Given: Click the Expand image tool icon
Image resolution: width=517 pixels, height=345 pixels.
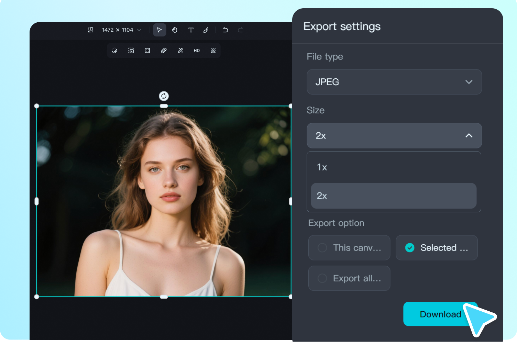Looking at the screenshot, I should point(131,51).
